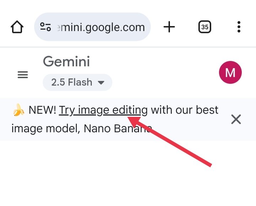The height and width of the screenshot is (206, 256).
Task: Click 'with our best' banner text
Action: pyautogui.click(x=185, y=110)
